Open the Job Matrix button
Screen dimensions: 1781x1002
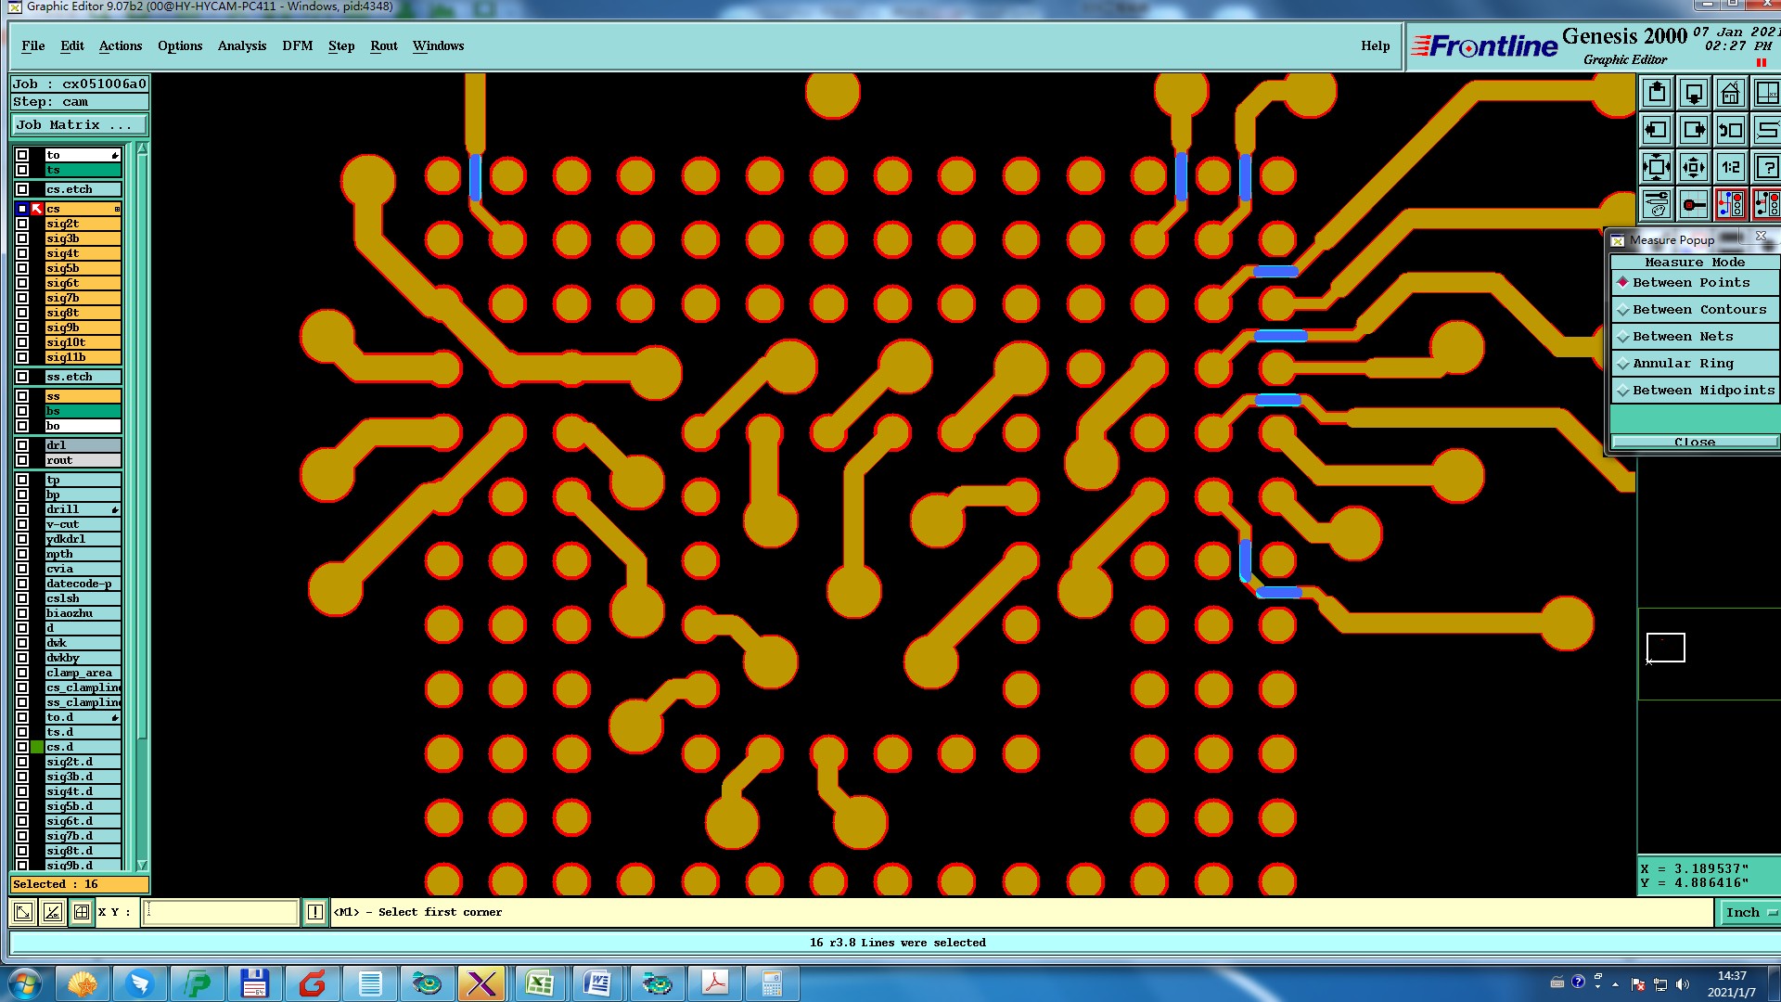click(79, 125)
